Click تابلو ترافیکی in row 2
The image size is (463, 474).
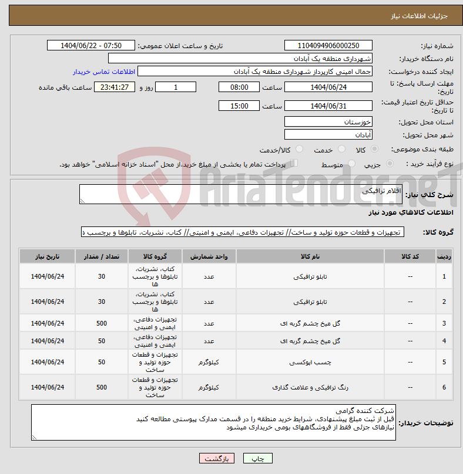coord(310,302)
